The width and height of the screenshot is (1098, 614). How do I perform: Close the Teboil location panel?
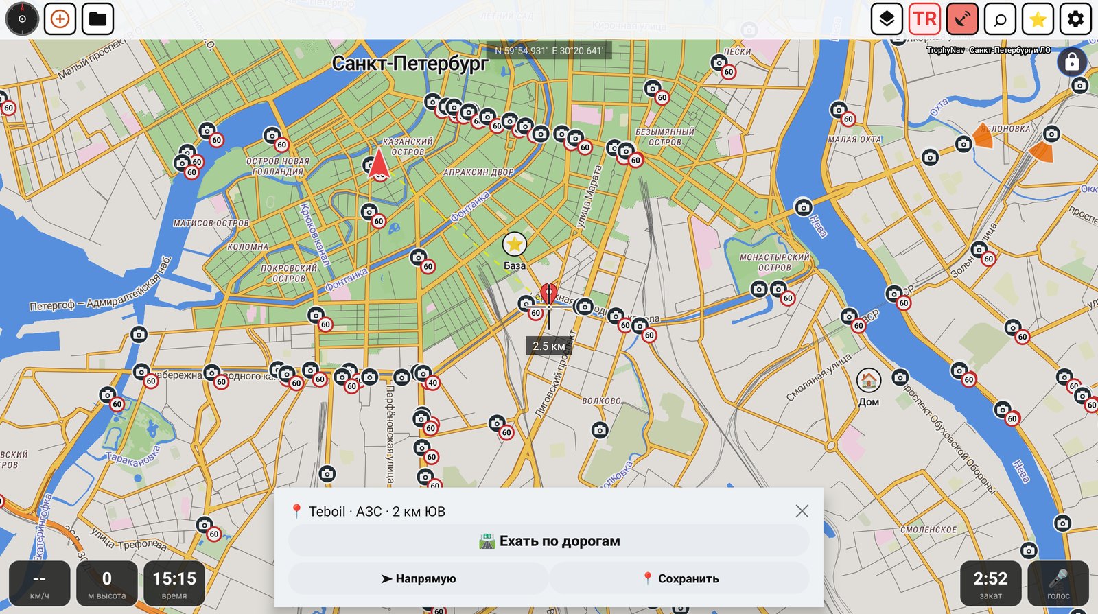[x=802, y=511]
